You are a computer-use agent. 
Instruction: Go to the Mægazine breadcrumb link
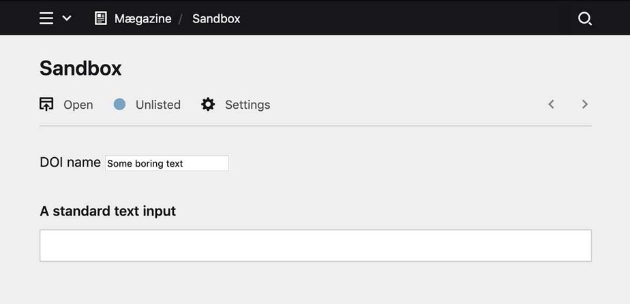(142, 18)
